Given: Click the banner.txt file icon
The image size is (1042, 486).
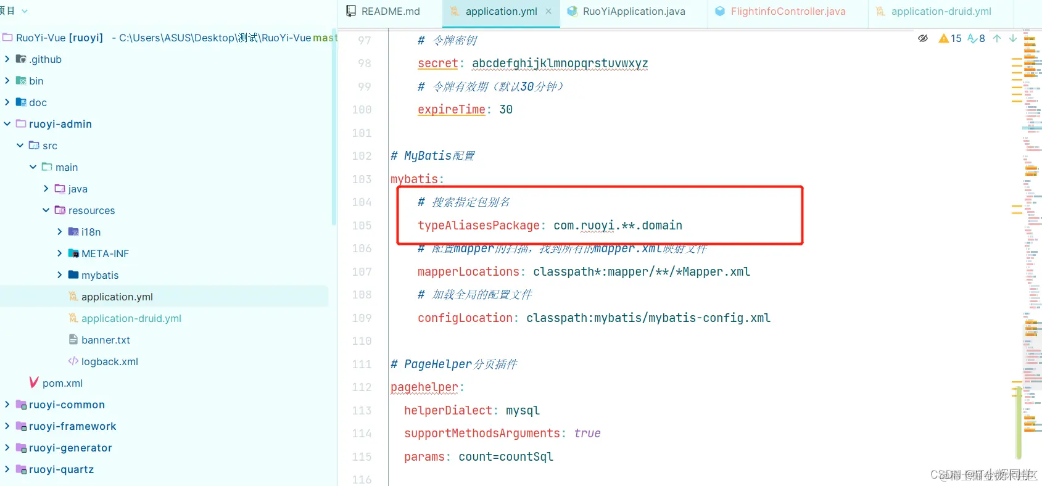Looking at the screenshot, I should coord(73,340).
